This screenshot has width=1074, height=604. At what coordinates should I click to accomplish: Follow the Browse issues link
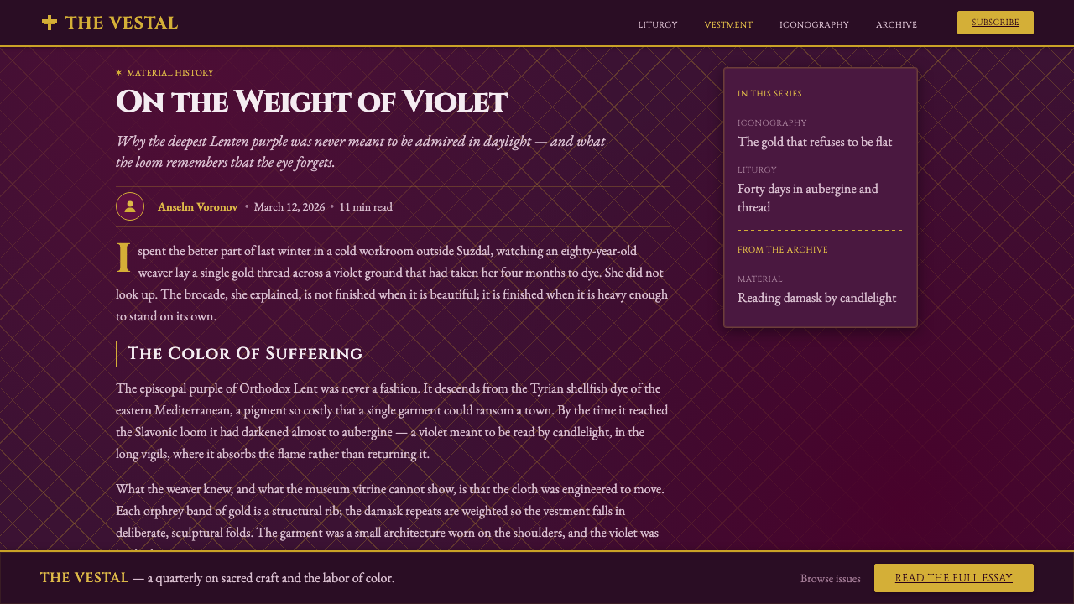point(831,578)
